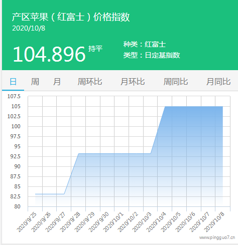The image size is (238, 245).
Task: Click the 104.896 index value
Action: (x=49, y=54)
